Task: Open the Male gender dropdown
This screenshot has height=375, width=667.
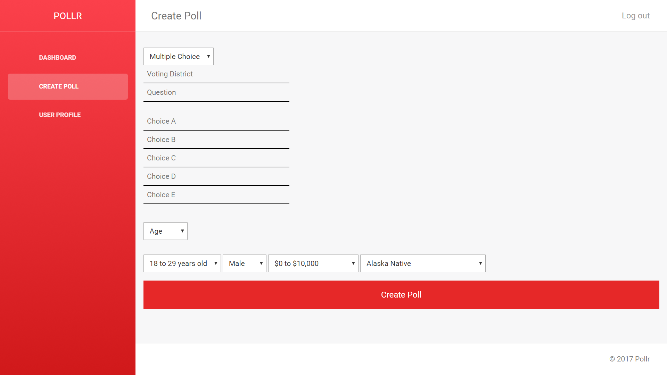Action: pyautogui.click(x=244, y=263)
